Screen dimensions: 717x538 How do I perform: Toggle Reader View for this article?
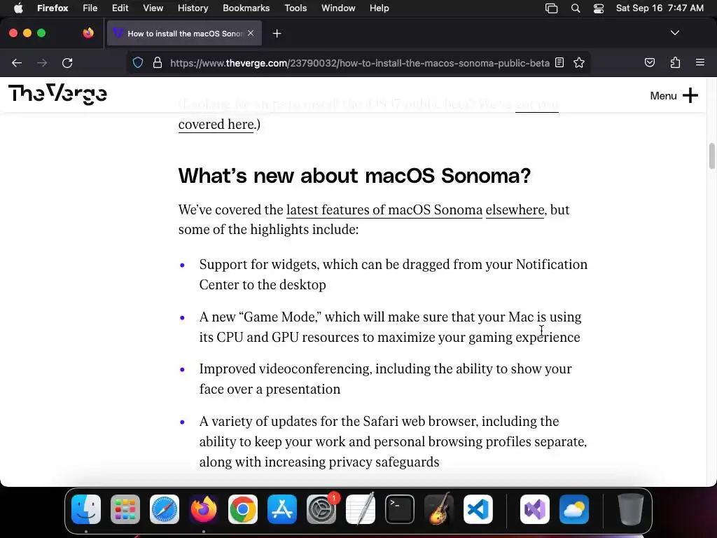559,62
